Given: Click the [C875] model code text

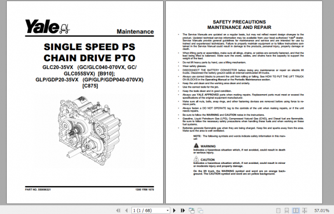Looking at the screenshot, I should coord(90,86).
